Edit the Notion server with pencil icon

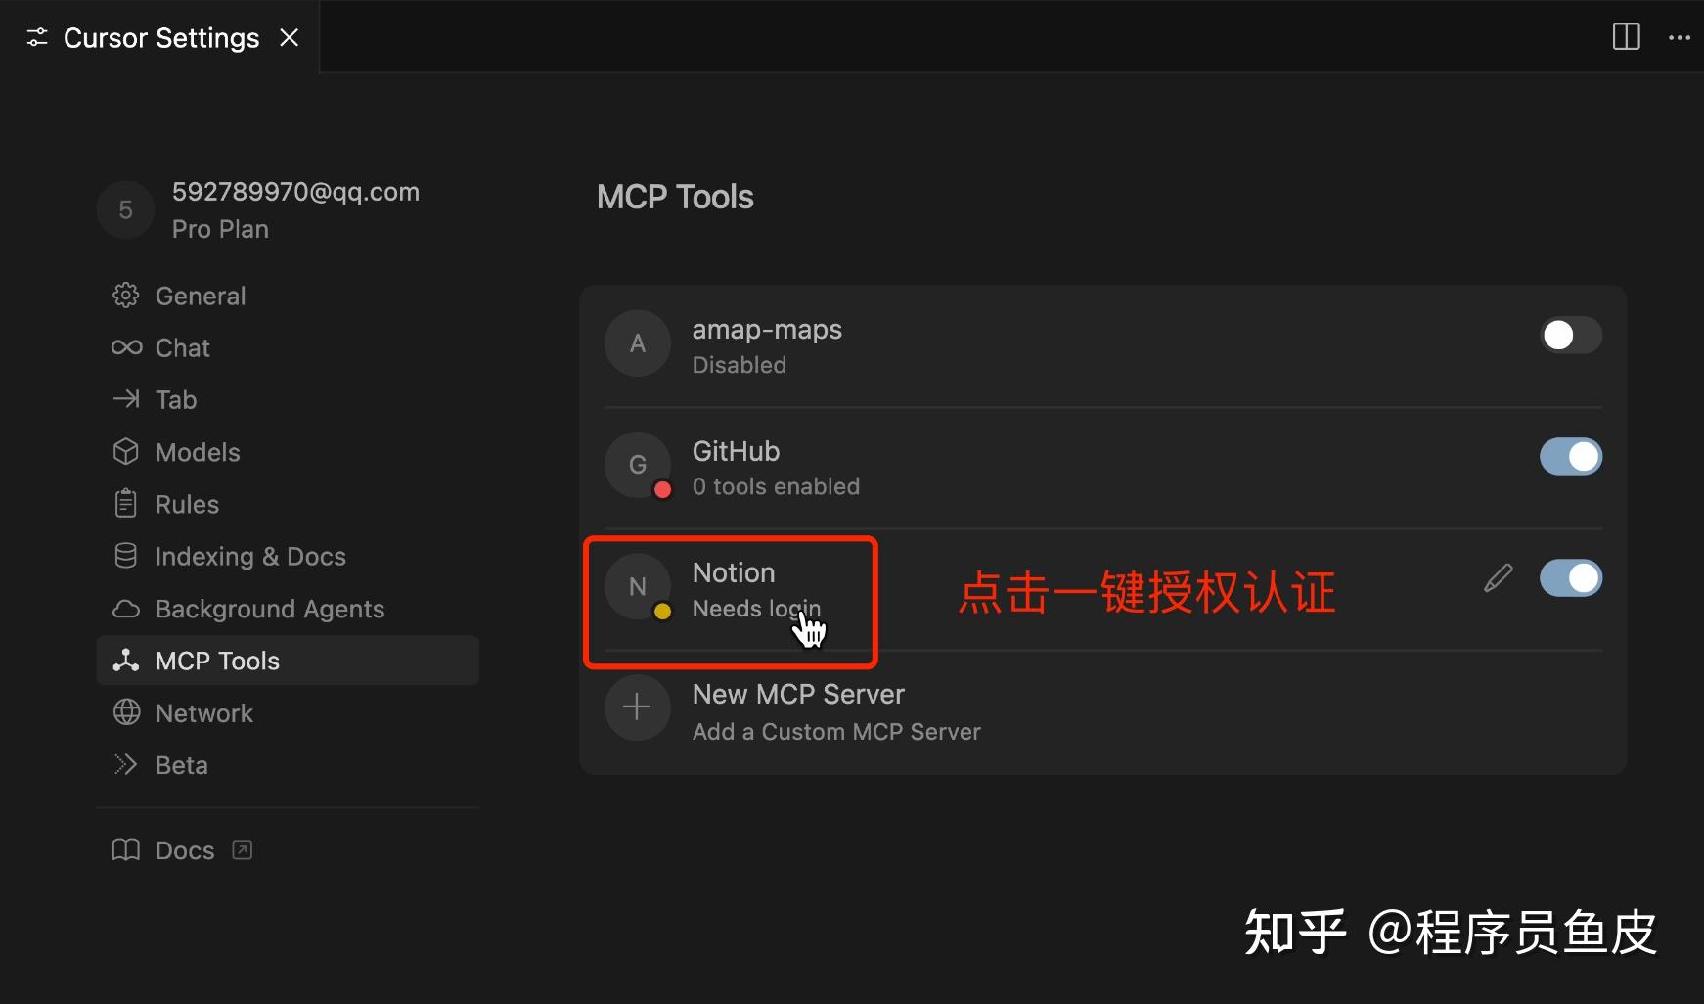[1498, 578]
